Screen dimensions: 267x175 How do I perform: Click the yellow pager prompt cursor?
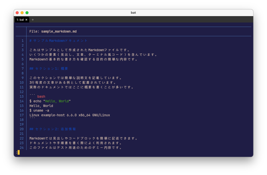pos(19,152)
